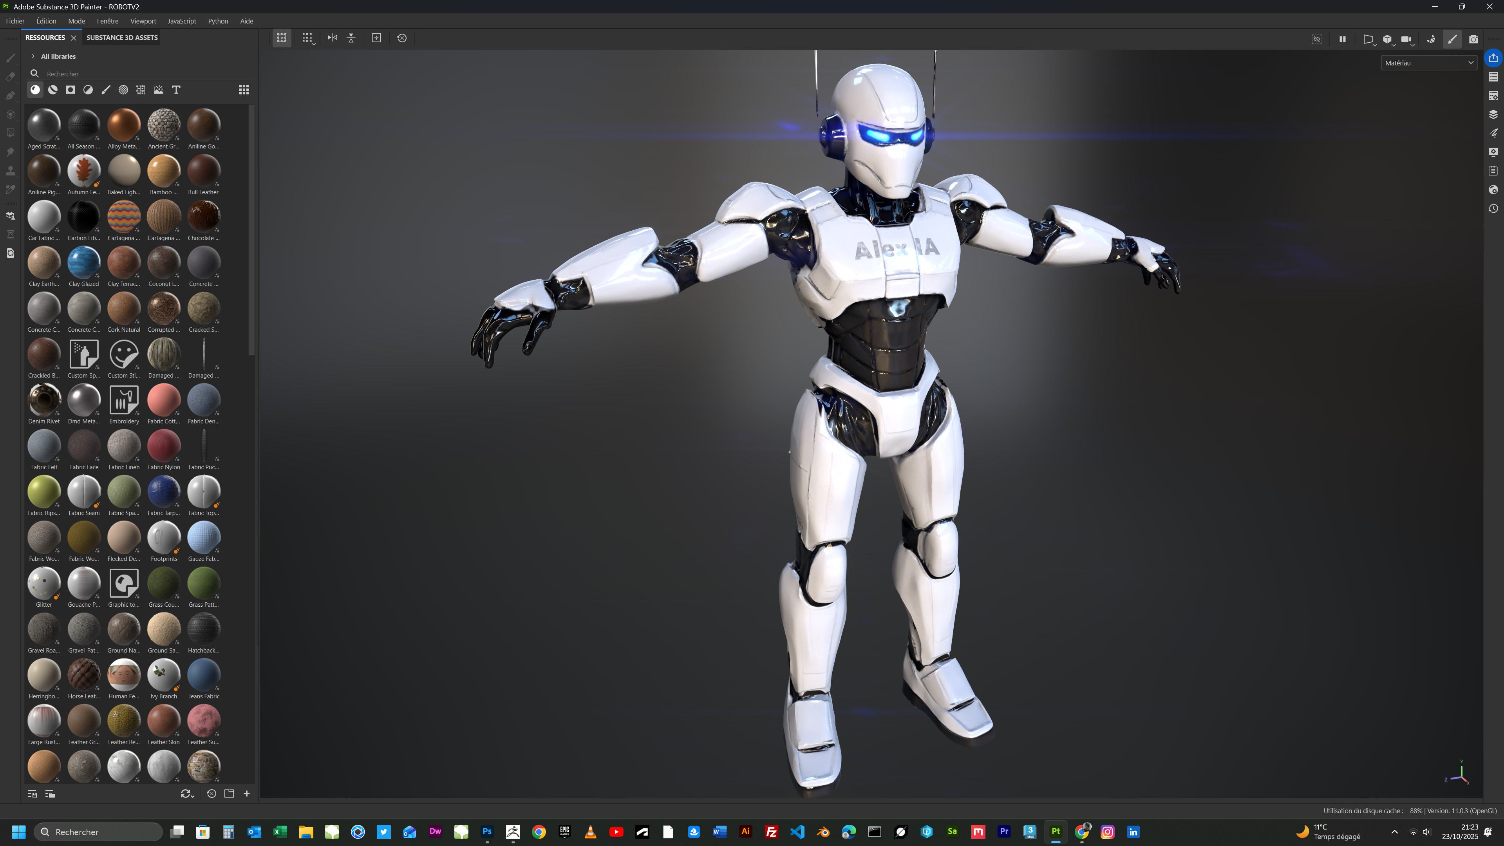Filter resources by alphas circle-grid icon
The height and width of the screenshot is (846, 1504).
(x=123, y=90)
